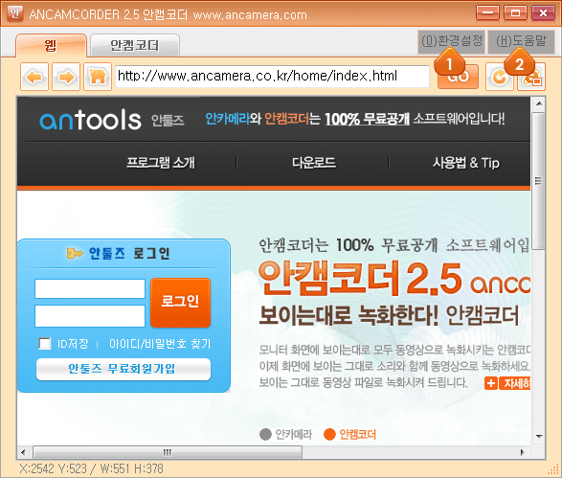The width and height of the screenshot is (562, 478).
Task: Click the horizontal scrollbar thumb
Action: (x=168, y=452)
